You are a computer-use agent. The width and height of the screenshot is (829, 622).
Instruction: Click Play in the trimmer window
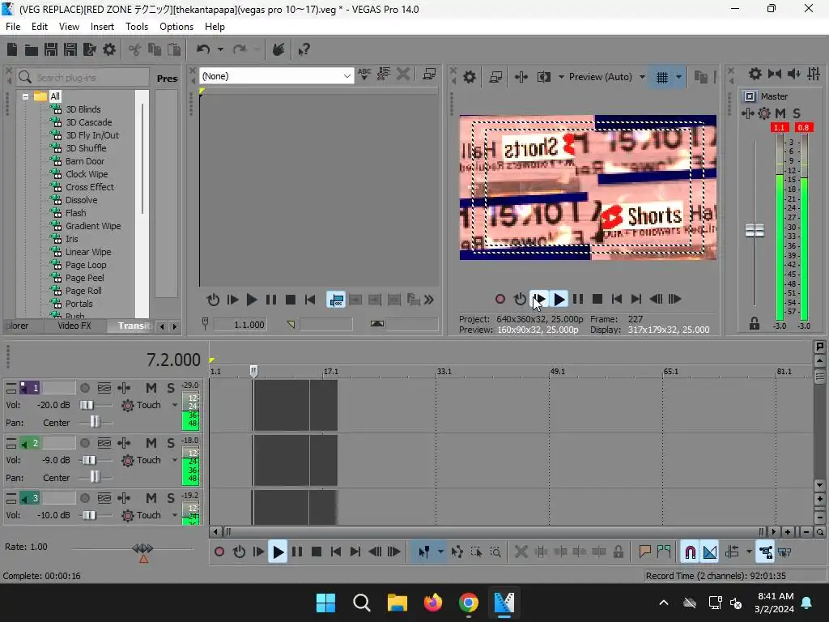click(252, 300)
